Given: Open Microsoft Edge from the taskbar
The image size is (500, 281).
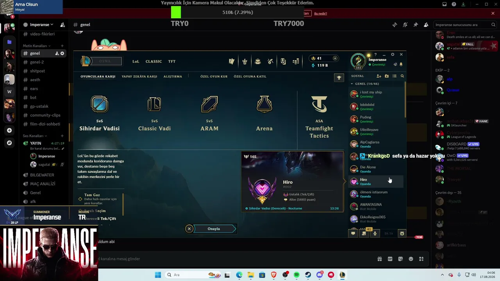Looking at the screenshot, I should (x=239, y=275).
